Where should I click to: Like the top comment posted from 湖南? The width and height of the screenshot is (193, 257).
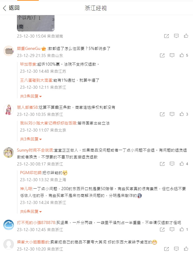[x=186, y=36]
